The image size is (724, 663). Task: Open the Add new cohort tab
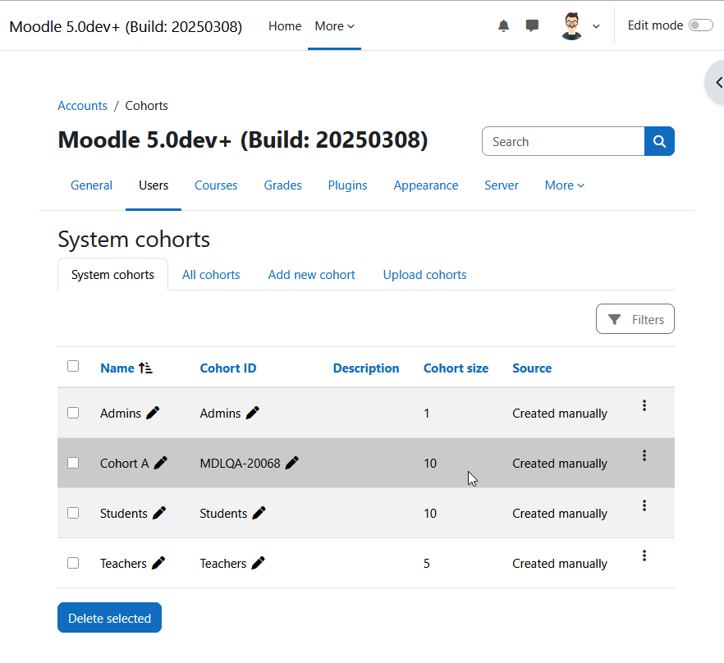pos(312,275)
